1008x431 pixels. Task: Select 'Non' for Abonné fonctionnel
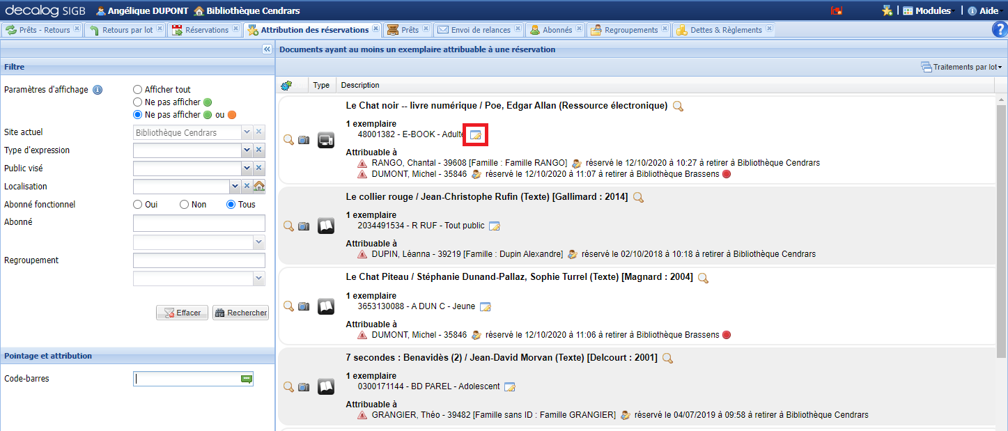(184, 205)
